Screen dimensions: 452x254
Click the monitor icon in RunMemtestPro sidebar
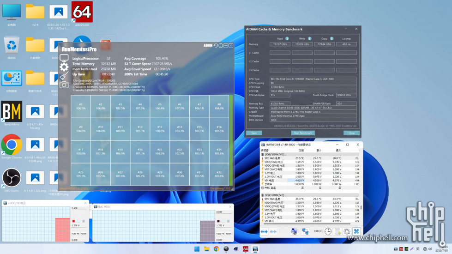pyautogui.click(x=64, y=58)
